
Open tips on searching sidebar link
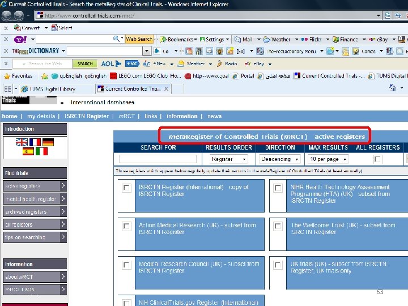[x=35, y=237]
